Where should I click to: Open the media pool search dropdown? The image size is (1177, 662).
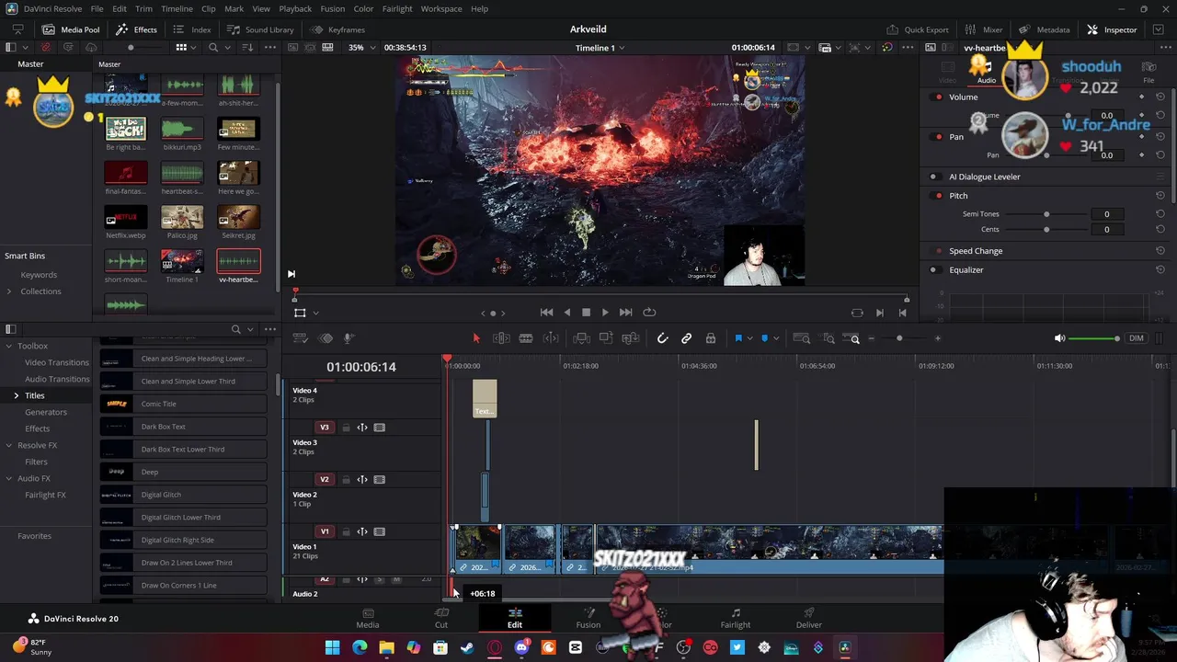[226, 48]
